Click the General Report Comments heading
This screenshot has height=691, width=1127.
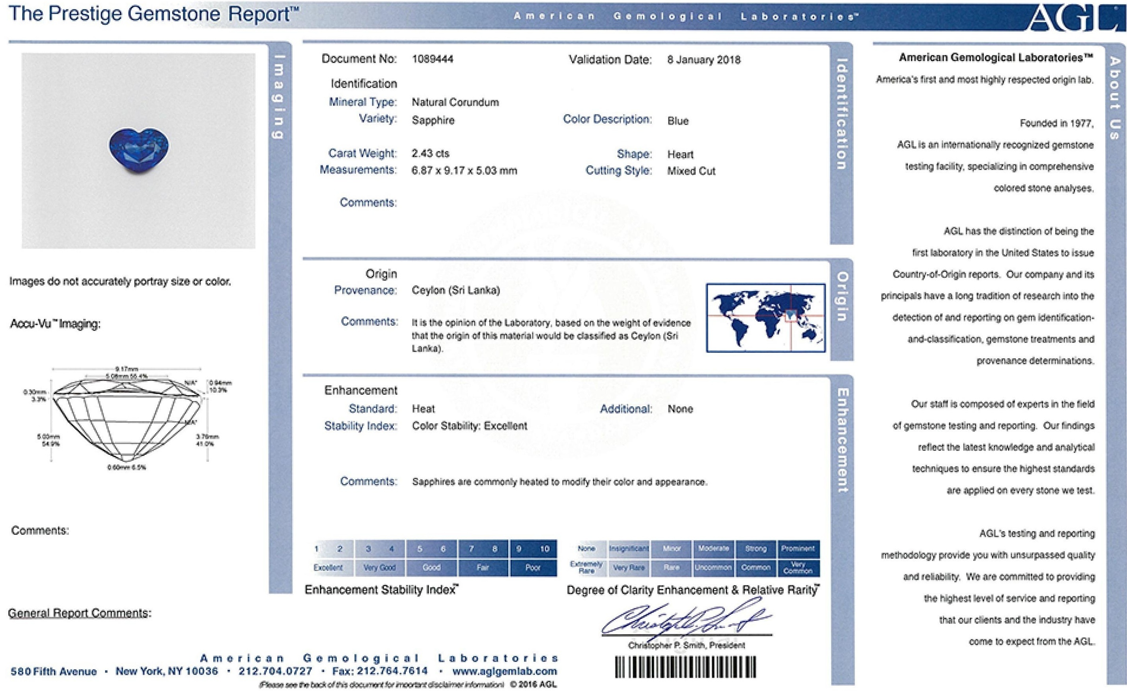point(79,613)
